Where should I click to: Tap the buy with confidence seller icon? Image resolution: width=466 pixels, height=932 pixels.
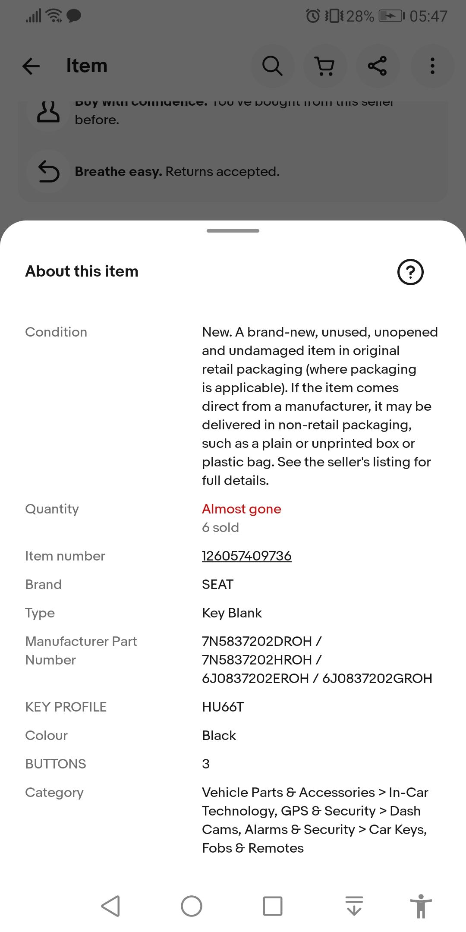click(x=48, y=112)
